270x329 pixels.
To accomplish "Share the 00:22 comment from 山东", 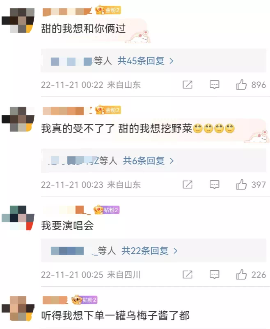I will tap(188, 85).
